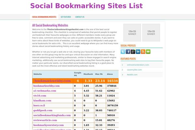Open the gaddiposh.com link

(x=43, y=110)
